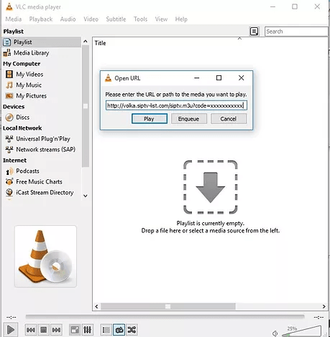
Task: Change playlist view mode icon
Action: click(254, 32)
